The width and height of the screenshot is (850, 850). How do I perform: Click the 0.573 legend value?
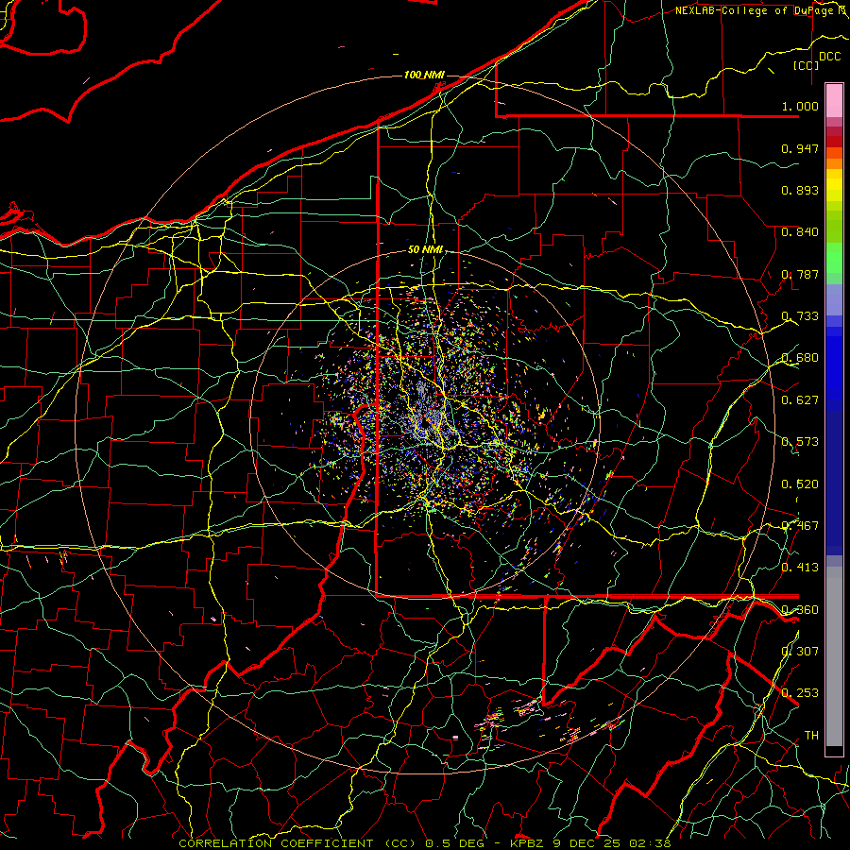[x=800, y=442]
